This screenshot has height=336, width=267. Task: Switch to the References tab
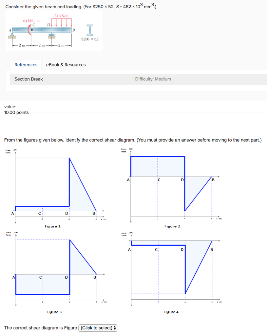tap(26, 65)
